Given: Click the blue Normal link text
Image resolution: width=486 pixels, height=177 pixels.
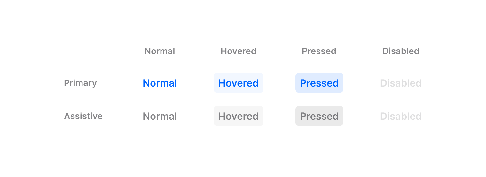Looking at the screenshot, I should point(160,83).
